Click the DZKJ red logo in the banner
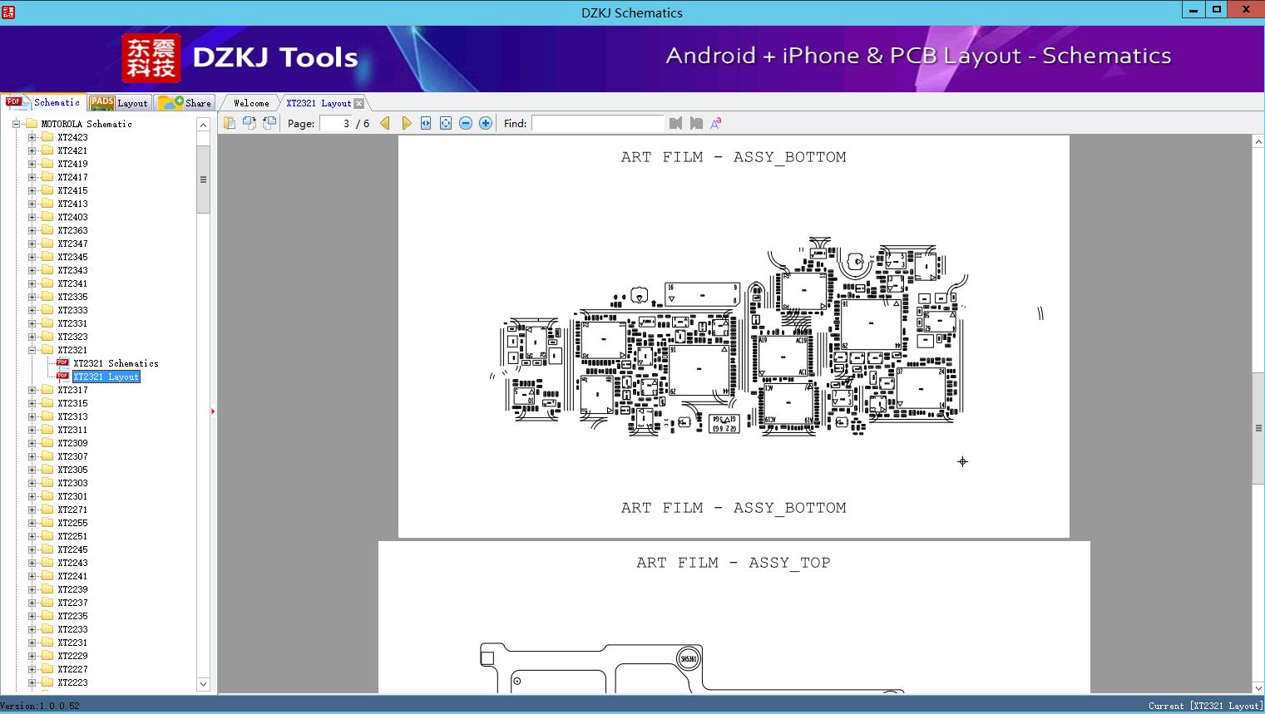 tap(151, 58)
